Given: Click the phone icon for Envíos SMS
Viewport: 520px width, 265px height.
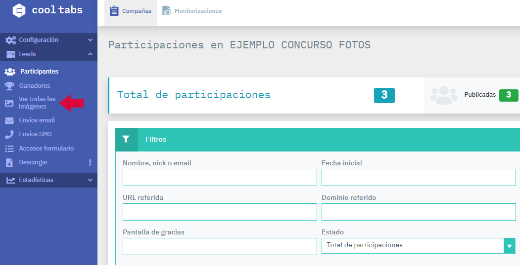Looking at the screenshot, I should point(9,134).
